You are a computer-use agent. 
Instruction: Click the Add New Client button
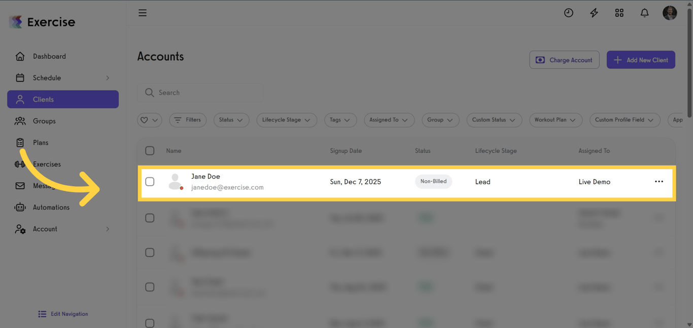pyautogui.click(x=641, y=59)
